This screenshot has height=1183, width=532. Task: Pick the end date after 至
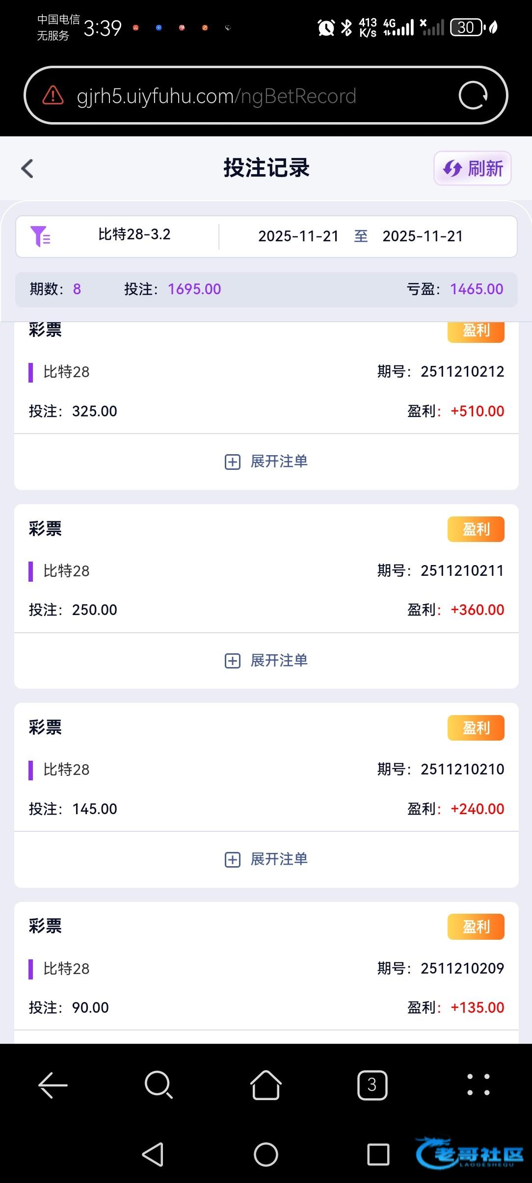(x=423, y=236)
